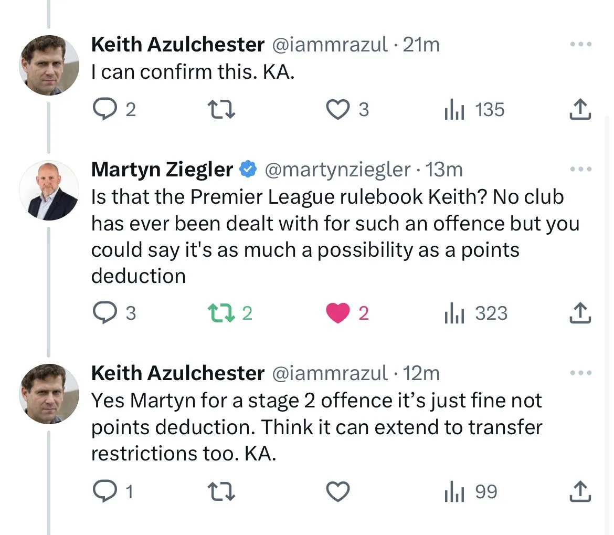Like Keith's stage 2 offence tweet

(338, 491)
